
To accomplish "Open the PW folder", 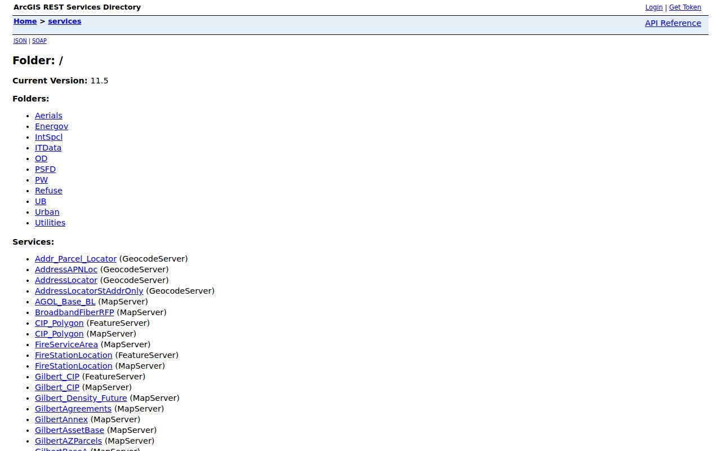I will coord(41,180).
